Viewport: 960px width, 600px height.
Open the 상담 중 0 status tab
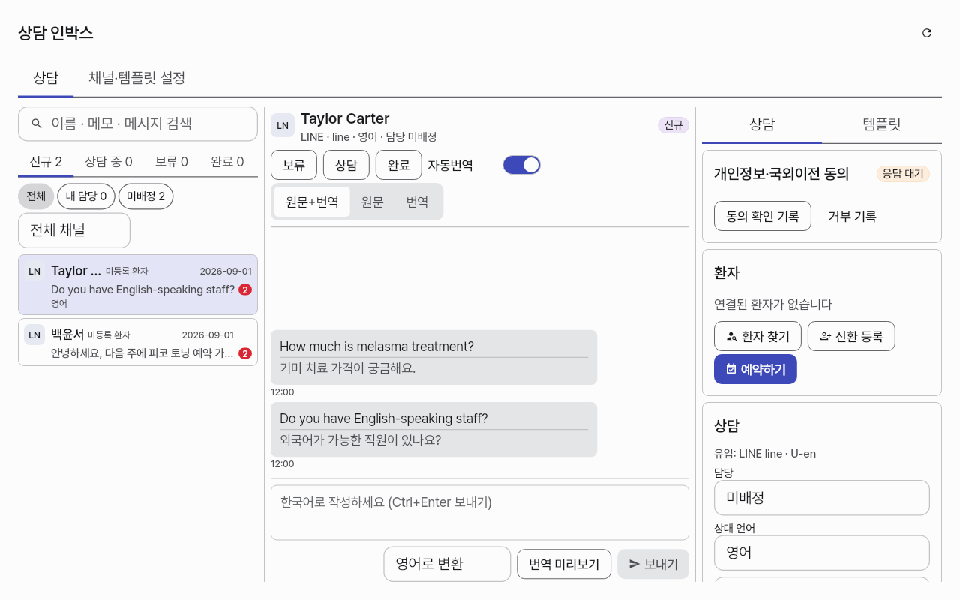pos(109,162)
